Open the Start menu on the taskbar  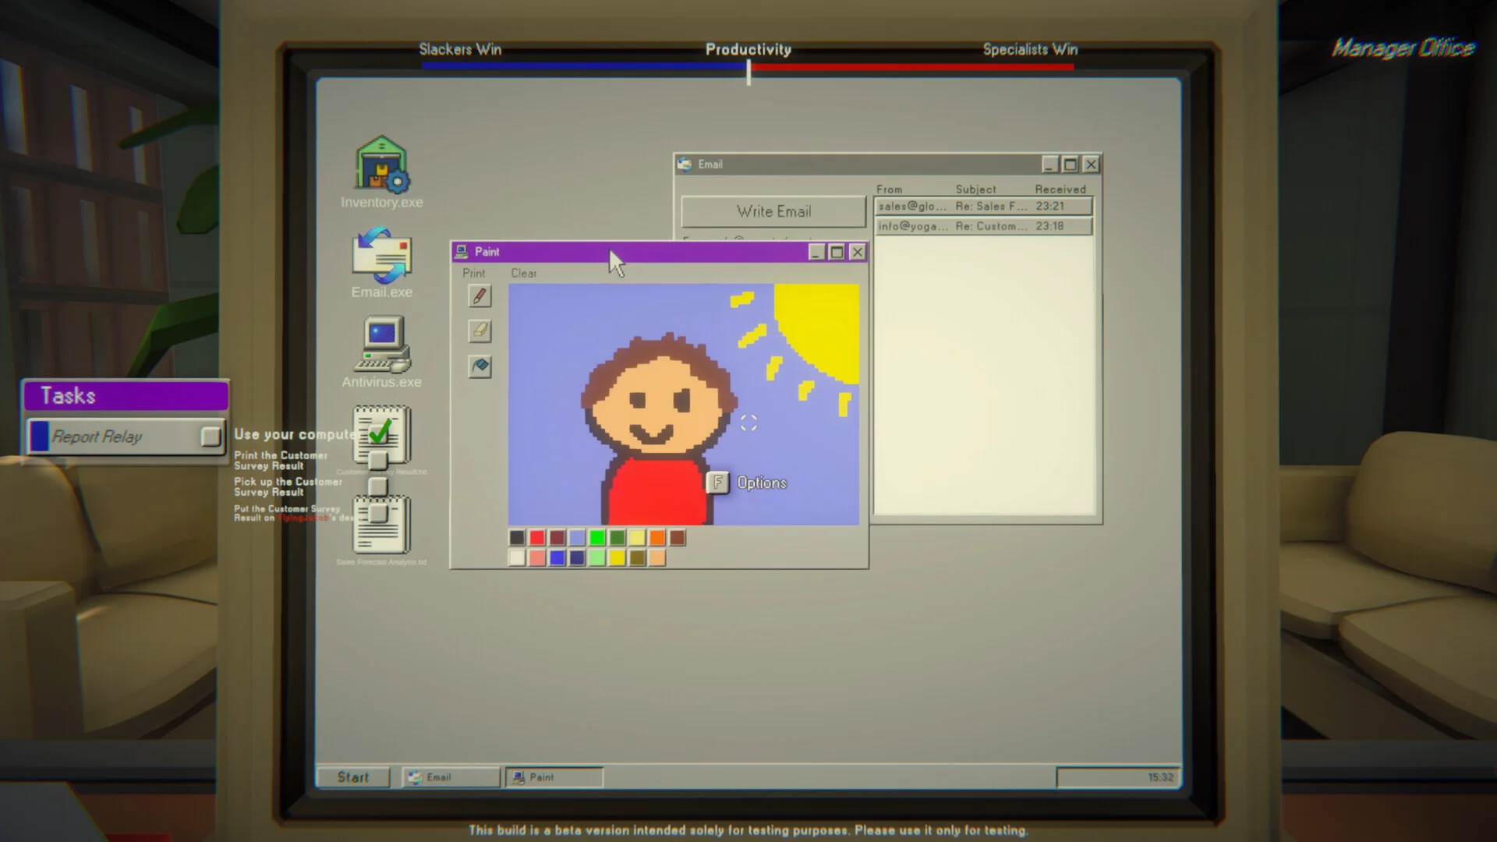[x=352, y=777]
